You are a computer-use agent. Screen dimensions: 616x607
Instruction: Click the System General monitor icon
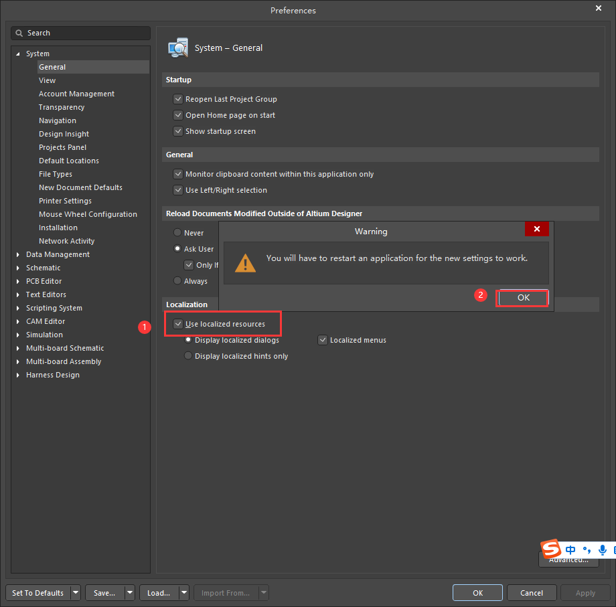pyautogui.click(x=178, y=48)
